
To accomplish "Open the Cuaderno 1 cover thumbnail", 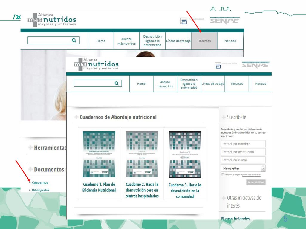I will (99, 154).
